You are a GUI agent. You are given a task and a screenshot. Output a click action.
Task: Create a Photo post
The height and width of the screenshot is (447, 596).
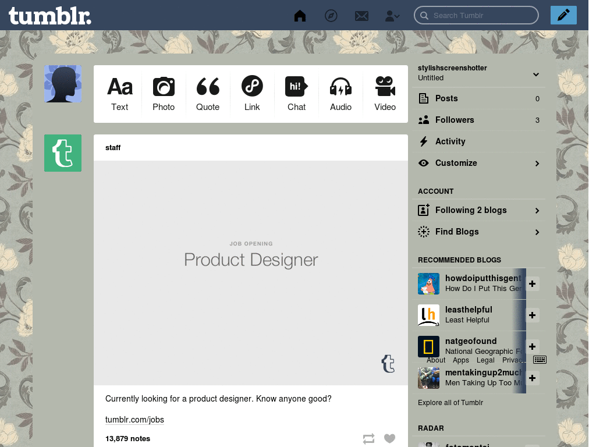pos(164,94)
